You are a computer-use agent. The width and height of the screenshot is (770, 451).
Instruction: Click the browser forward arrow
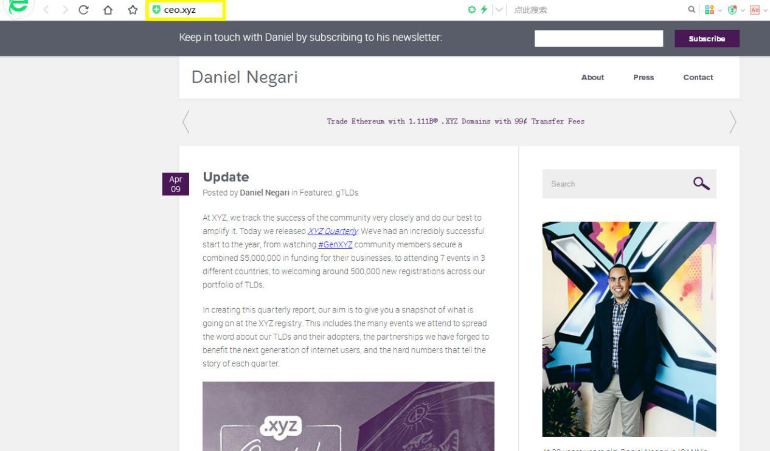point(65,10)
